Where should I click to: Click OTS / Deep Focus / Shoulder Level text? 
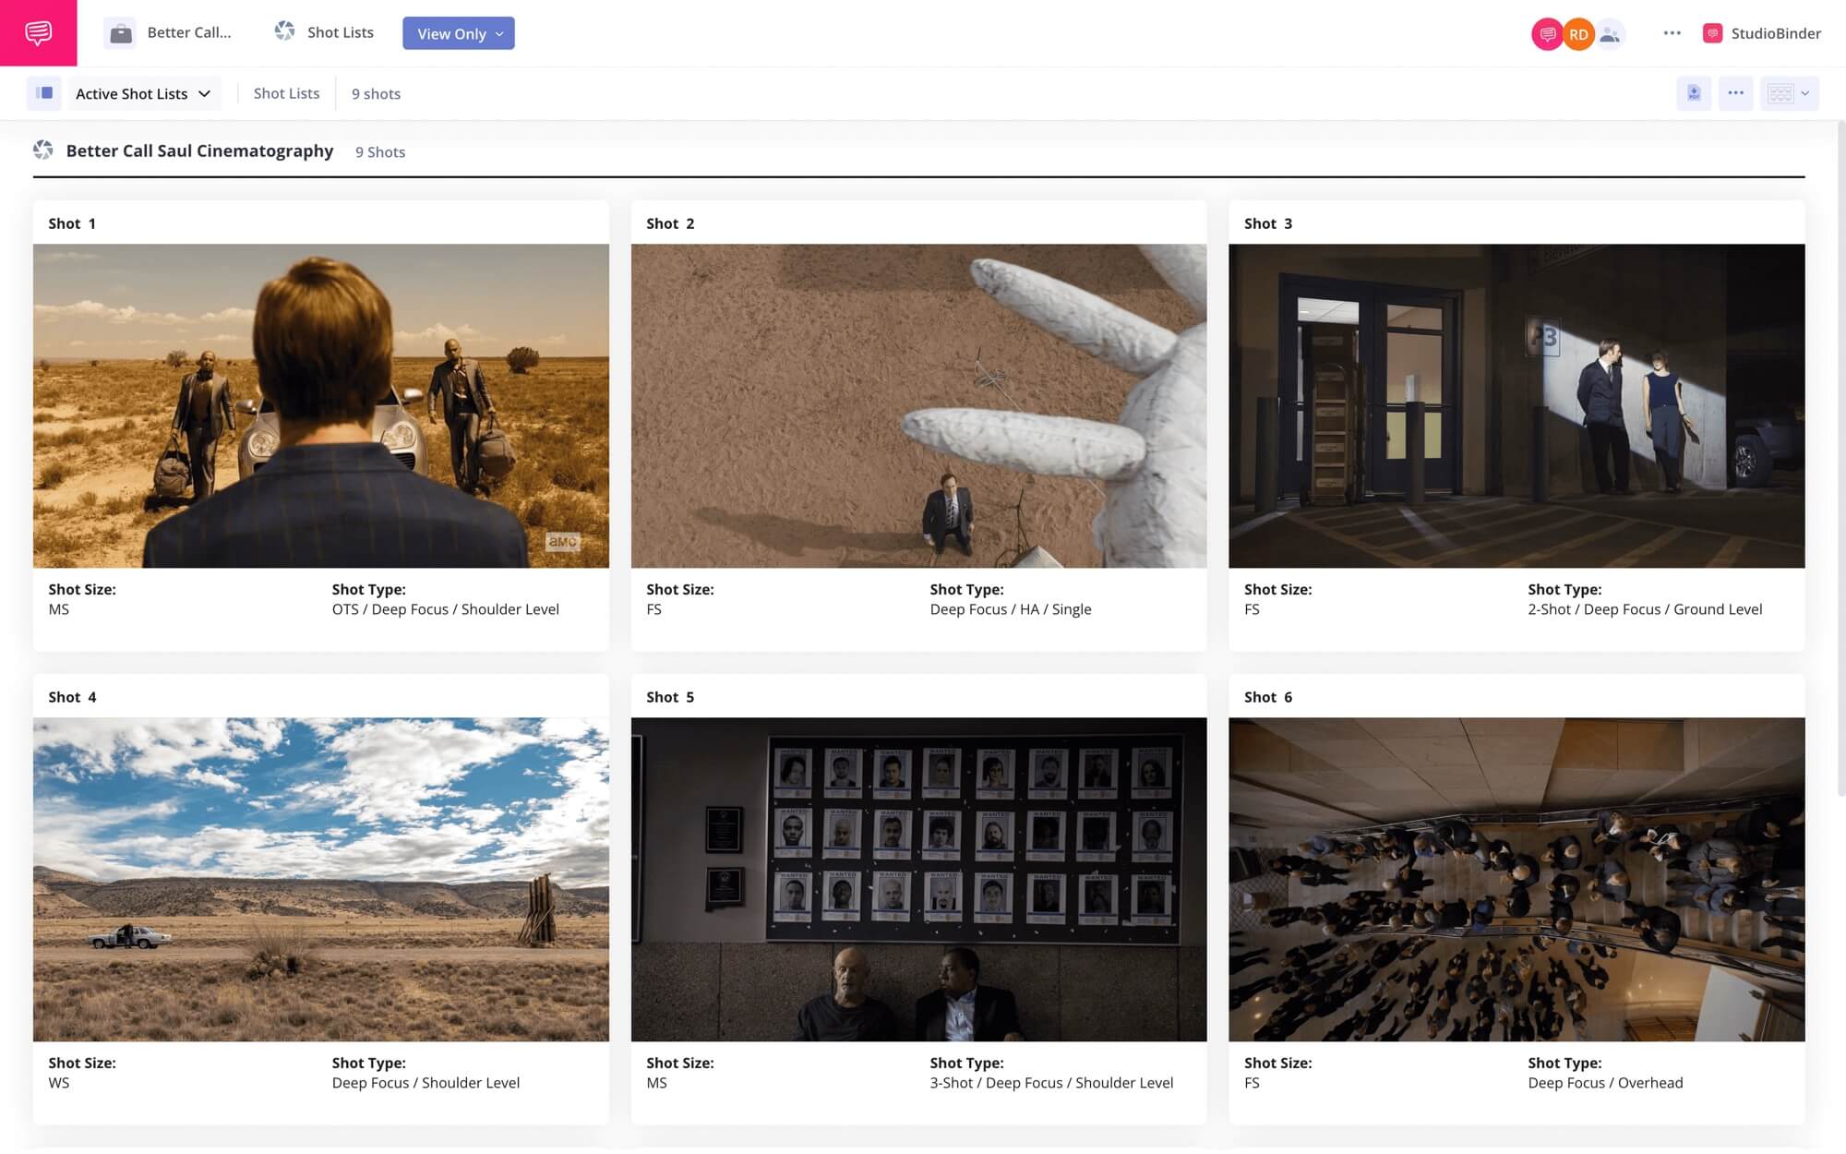tap(445, 609)
